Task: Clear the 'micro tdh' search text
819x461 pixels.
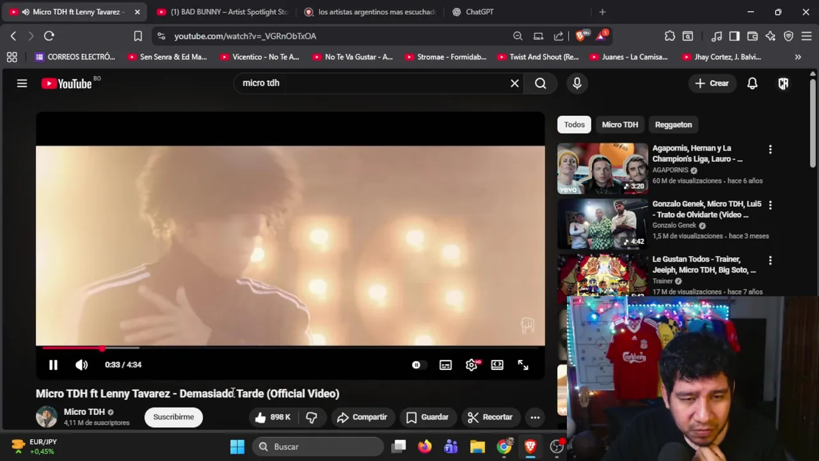Action: click(514, 83)
